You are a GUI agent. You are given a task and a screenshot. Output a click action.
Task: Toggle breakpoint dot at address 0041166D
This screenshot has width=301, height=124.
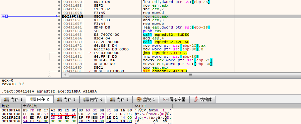point(59,42)
